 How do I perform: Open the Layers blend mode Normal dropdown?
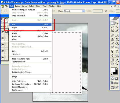pyautogui.click(x=5, y=22)
